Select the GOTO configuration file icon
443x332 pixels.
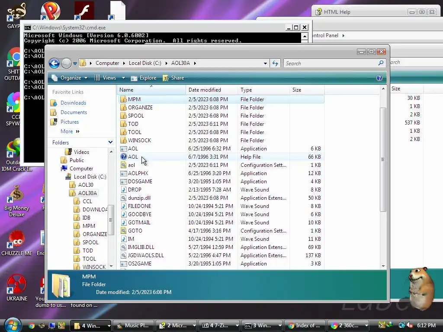[123, 230]
